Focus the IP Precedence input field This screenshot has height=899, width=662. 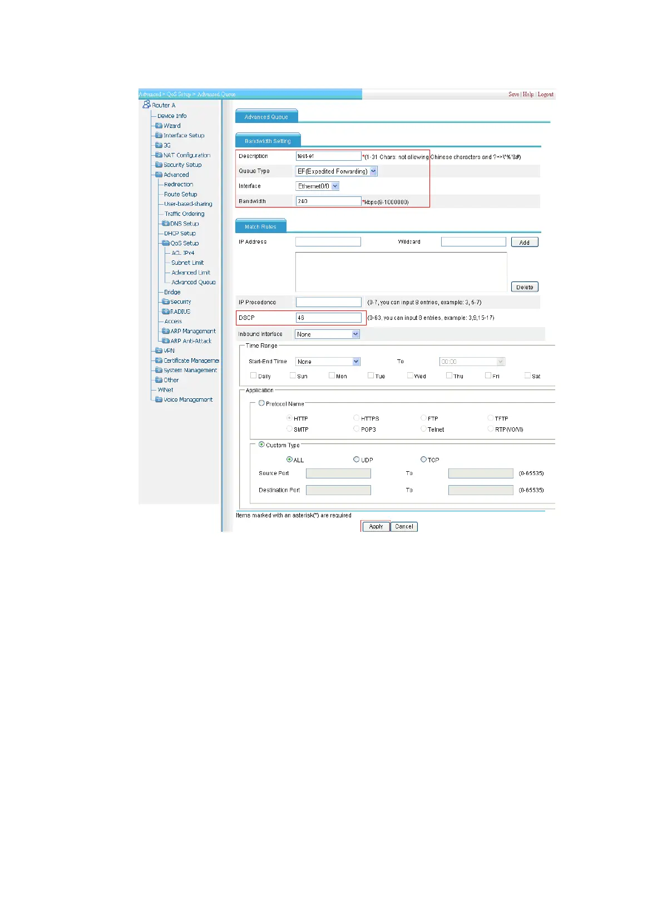pos(328,302)
